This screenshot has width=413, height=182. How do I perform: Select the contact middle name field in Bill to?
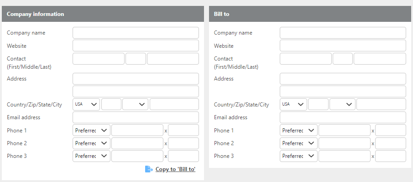[343, 59]
